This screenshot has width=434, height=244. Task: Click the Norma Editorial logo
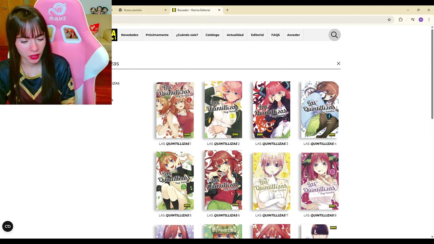coord(114,35)
